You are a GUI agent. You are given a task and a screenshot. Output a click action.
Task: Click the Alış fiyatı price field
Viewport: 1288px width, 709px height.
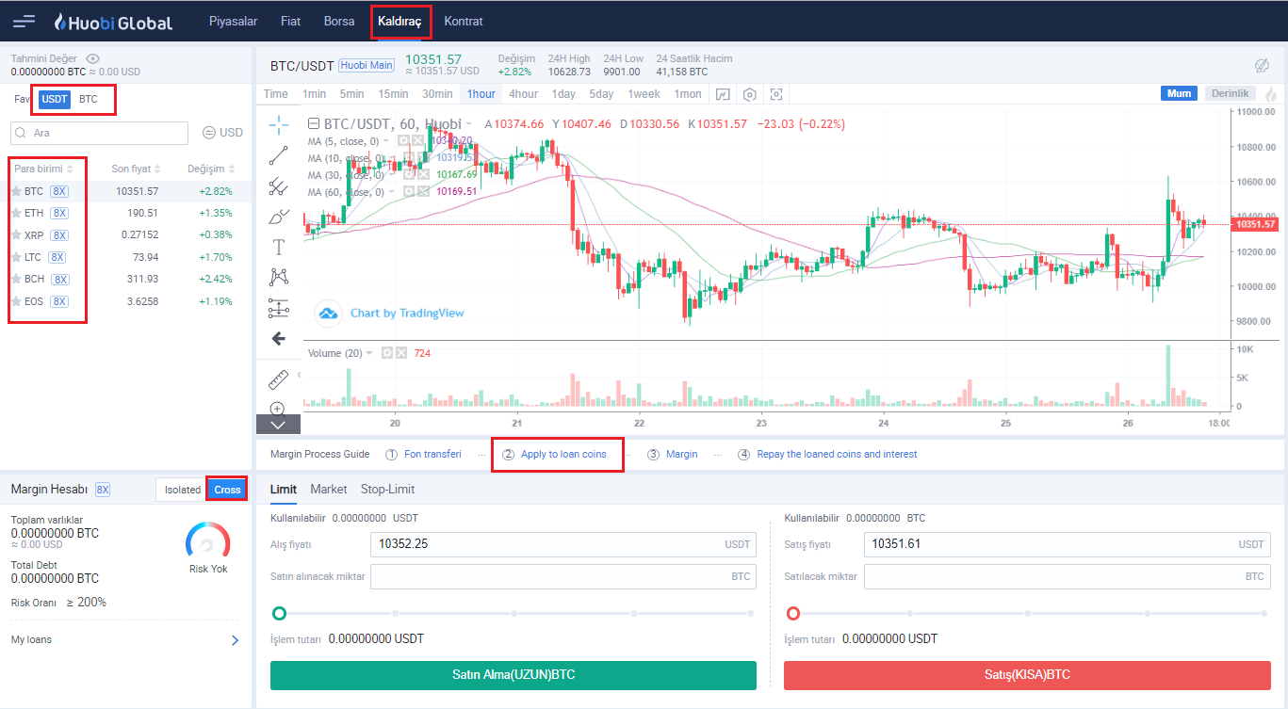tap(563, 544)
